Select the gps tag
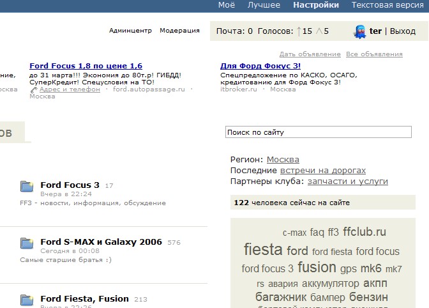The width and height of the screenshot is (429, 308). (x=349, y=269)
